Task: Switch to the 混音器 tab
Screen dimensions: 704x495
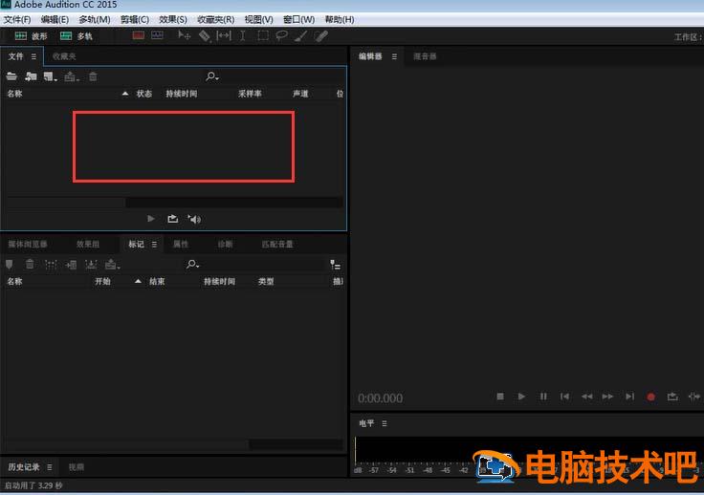Action: tap(425, 56)
